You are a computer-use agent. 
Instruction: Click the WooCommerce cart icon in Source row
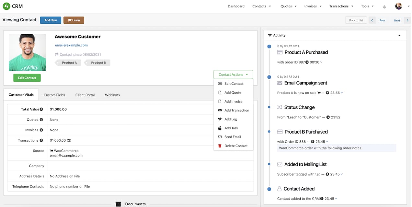(51, 150)
